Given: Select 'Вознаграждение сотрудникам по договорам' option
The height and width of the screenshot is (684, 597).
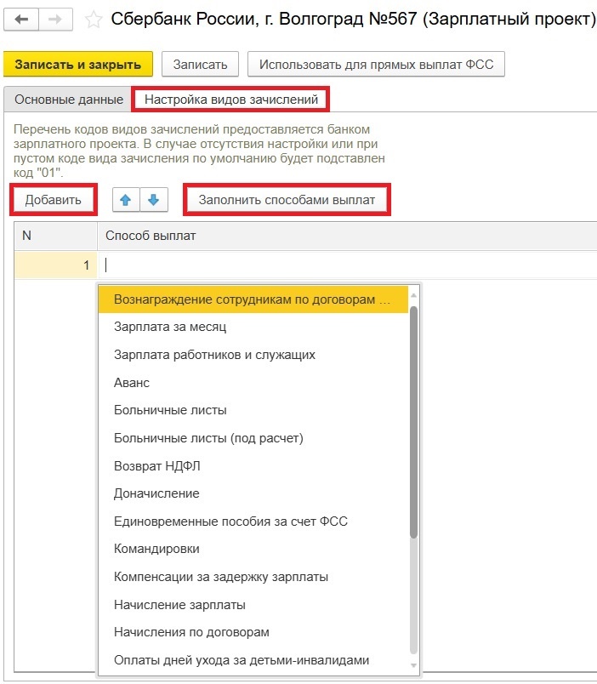Looking at the screenshot, I should 253,299.
